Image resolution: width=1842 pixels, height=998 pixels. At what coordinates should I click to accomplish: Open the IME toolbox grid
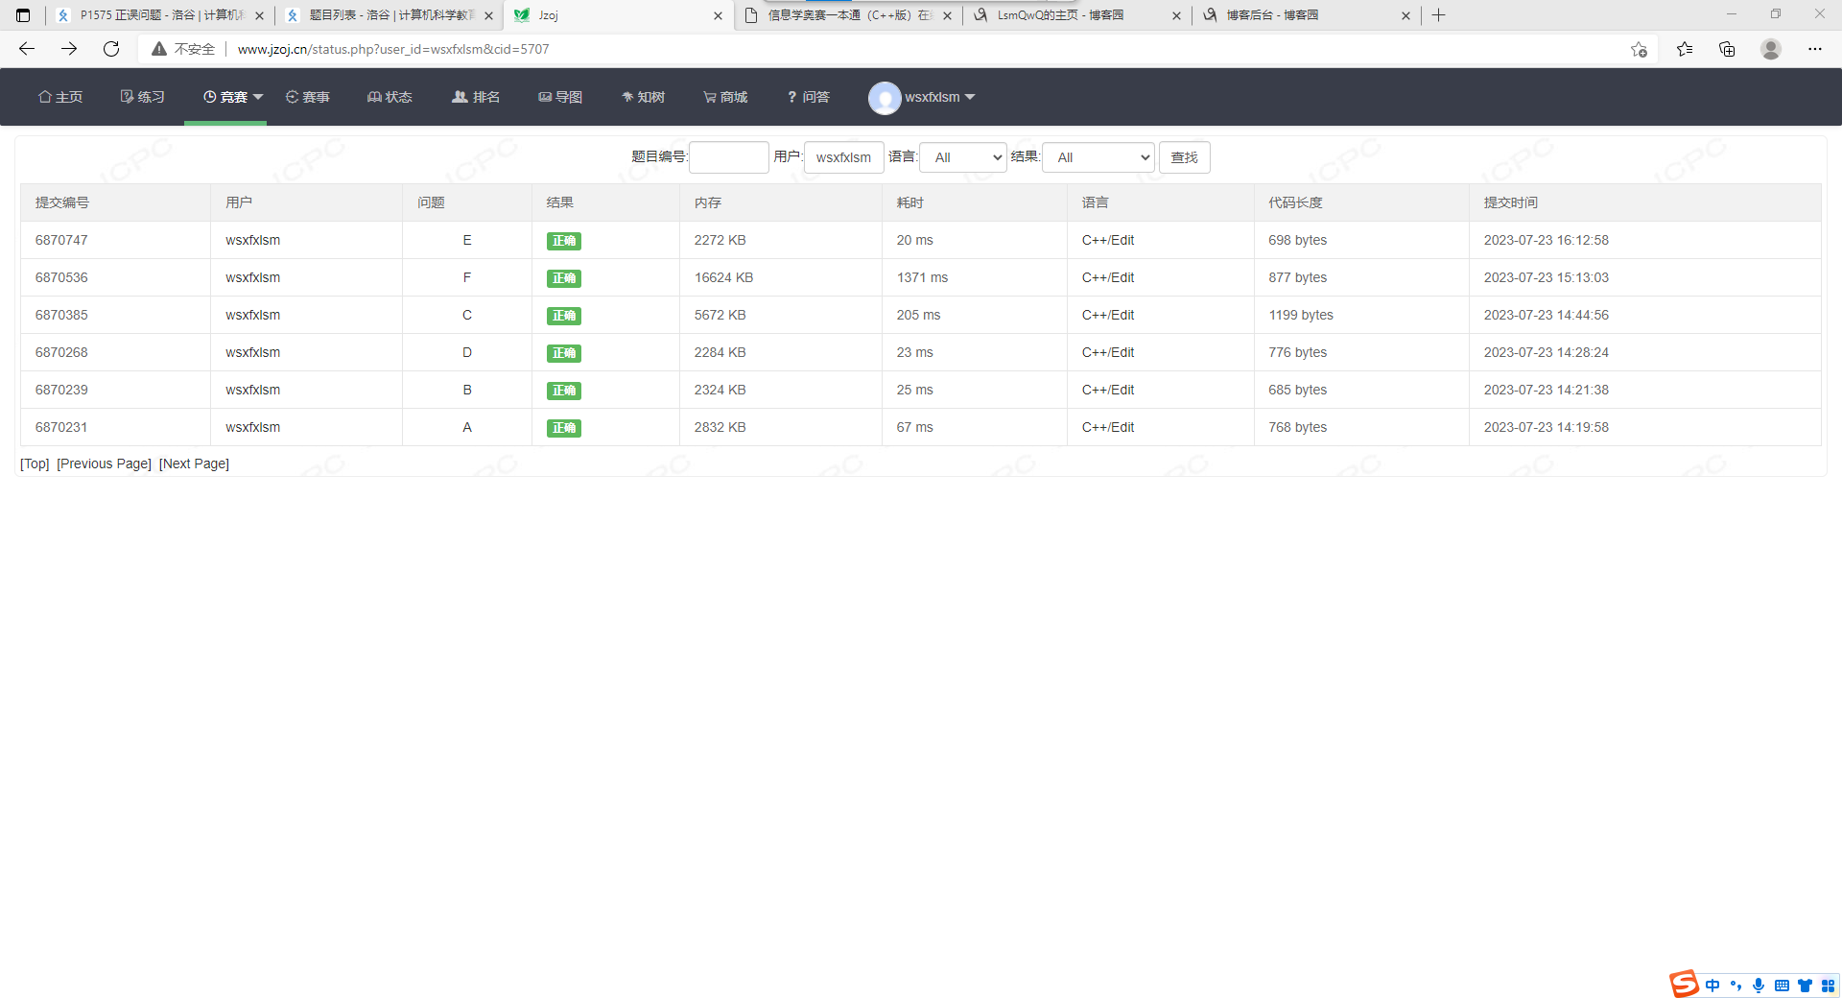pyautogui.click(x=1828, y=986)
